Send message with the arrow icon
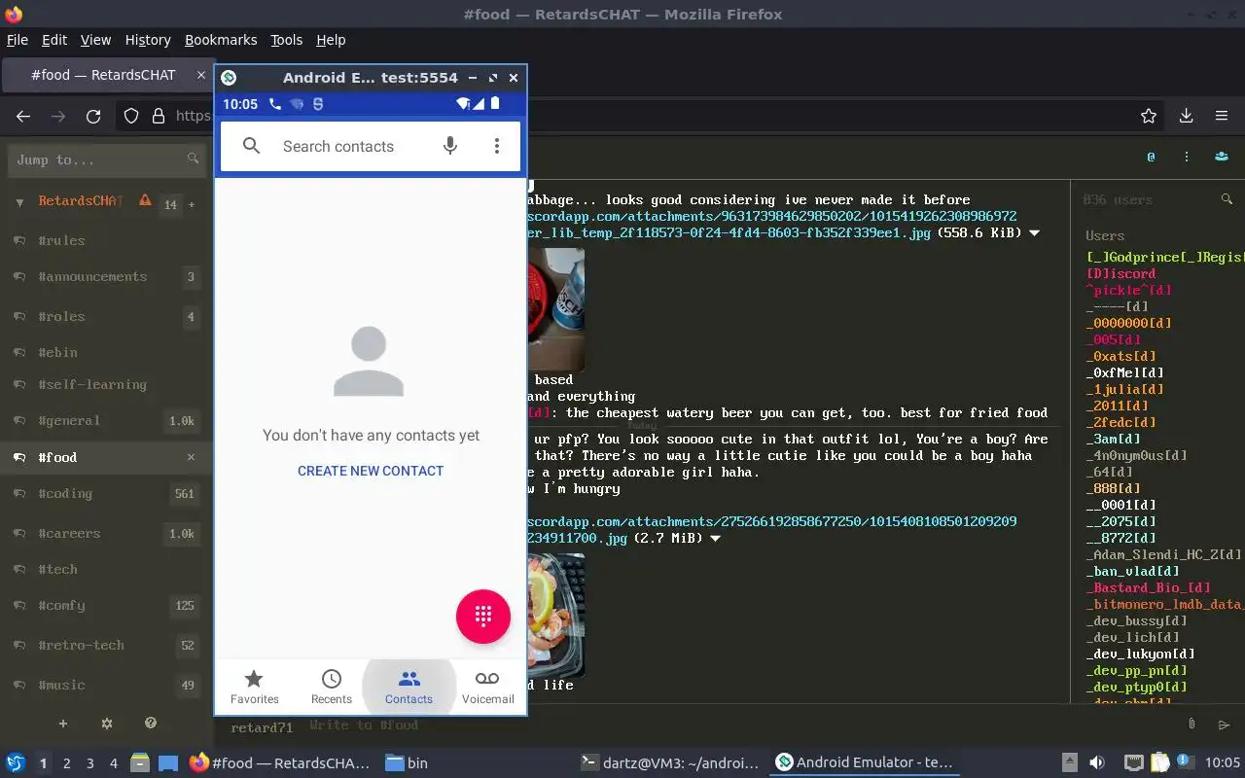Image resolution: width=1245 pixels, height=778 pixels. pos(1224,725)
